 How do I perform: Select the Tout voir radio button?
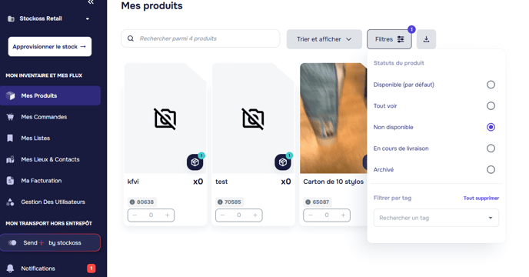pos(491,105)
